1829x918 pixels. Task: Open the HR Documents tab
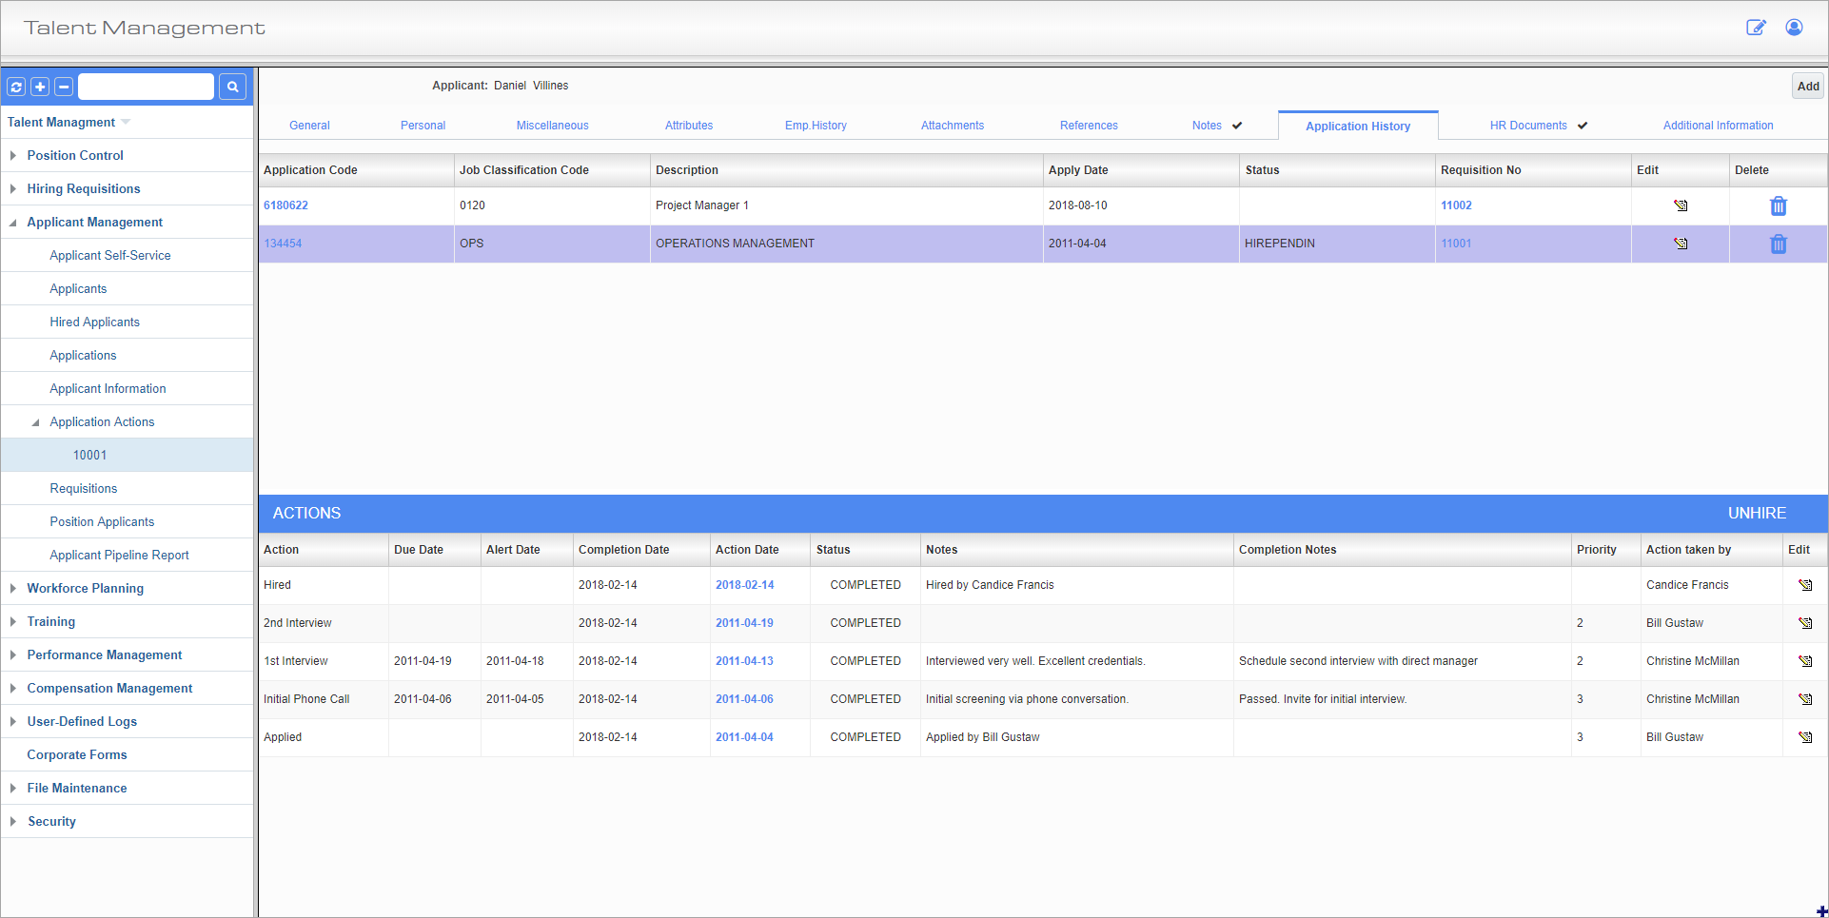(1527, 126)
